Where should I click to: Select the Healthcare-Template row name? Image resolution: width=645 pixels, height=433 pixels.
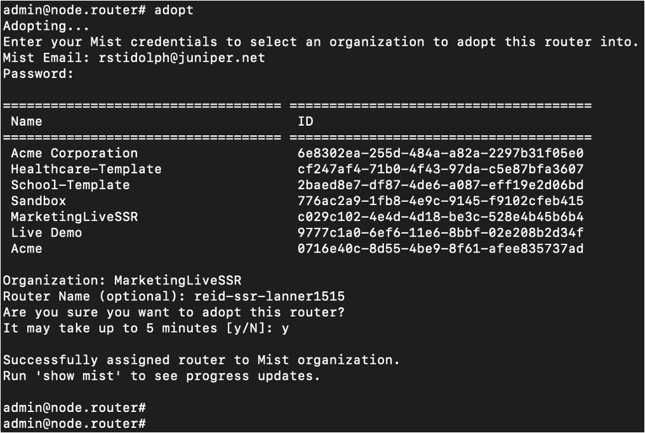86,169
